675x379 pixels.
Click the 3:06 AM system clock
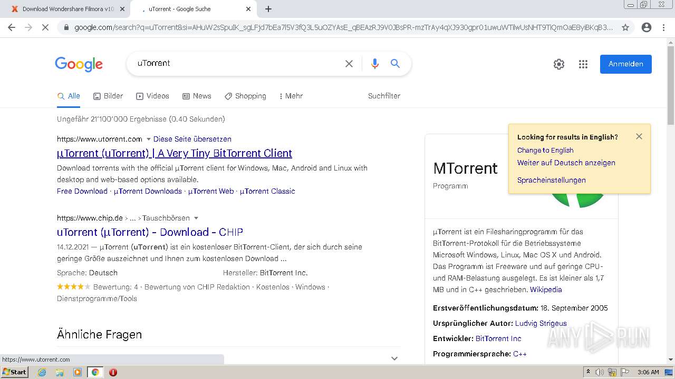(648, 372)
